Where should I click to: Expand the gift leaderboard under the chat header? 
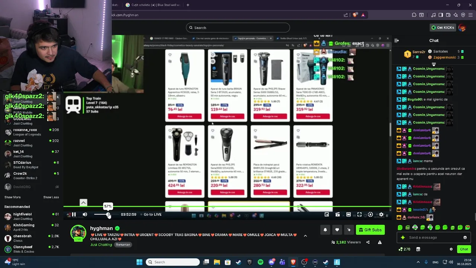[x=434, y=64]
